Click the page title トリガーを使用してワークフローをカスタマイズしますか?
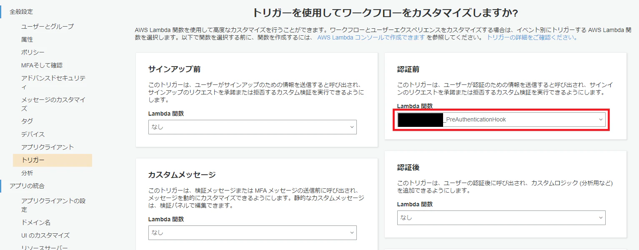The width and height of the screenshot is (639, 250). [385, 13]
